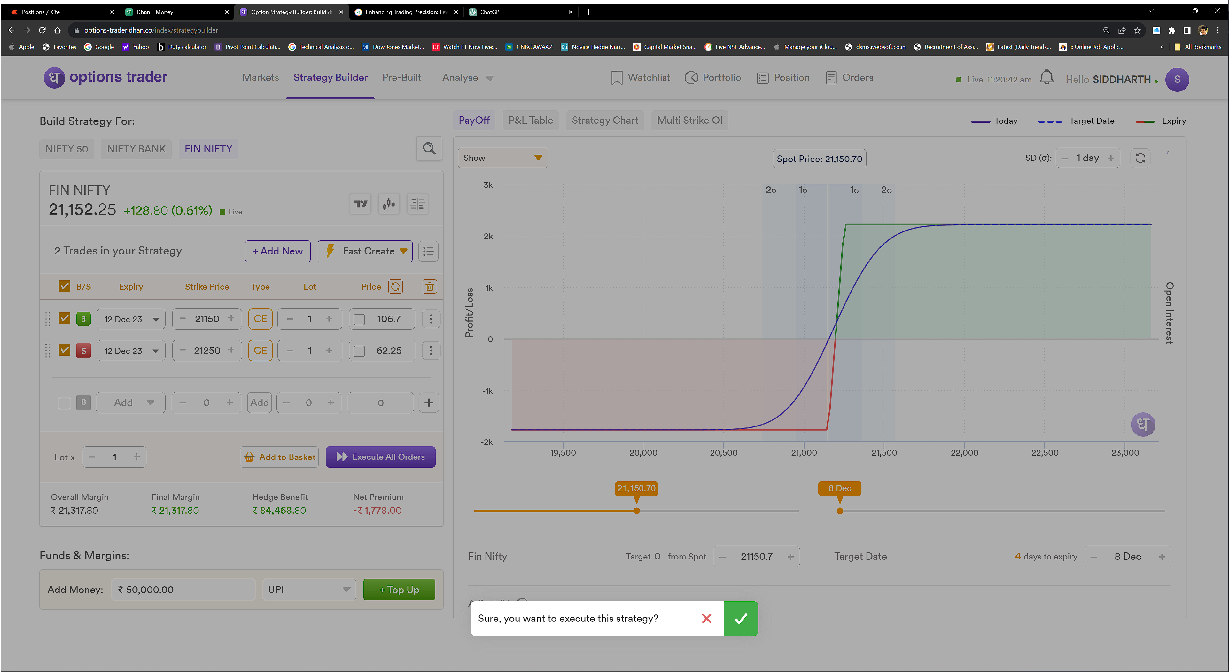Screen dimensions: 1229x672
Task: Open notifications bell
Action: pos(1046,77)
